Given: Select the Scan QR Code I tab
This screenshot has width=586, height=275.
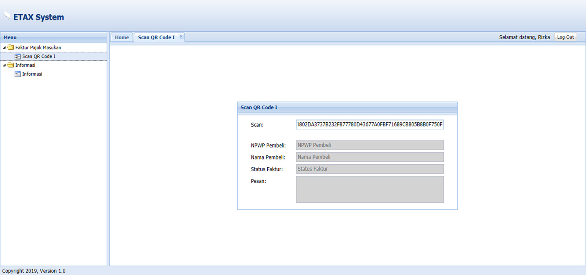Looking at the screenshot, I should [x=156, y=37].
